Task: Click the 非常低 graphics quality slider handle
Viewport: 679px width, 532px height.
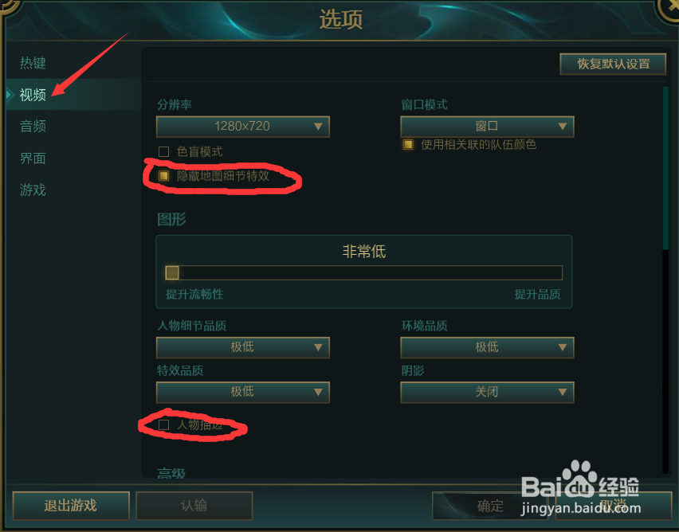Action: (172, 272)
